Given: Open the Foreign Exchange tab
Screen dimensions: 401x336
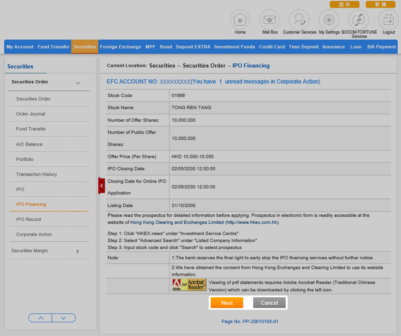Looking at the screenshot, I should (120, 47).
